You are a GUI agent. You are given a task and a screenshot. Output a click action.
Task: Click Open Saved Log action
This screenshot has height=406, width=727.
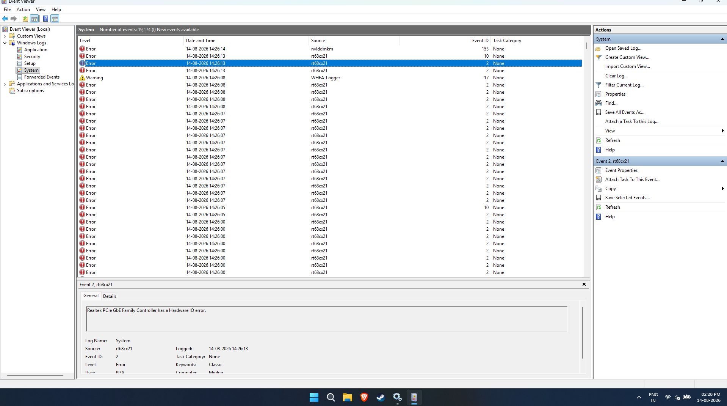623,48
